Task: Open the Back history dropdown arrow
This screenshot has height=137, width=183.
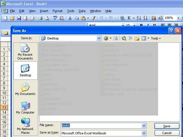Action: [111, 38]
